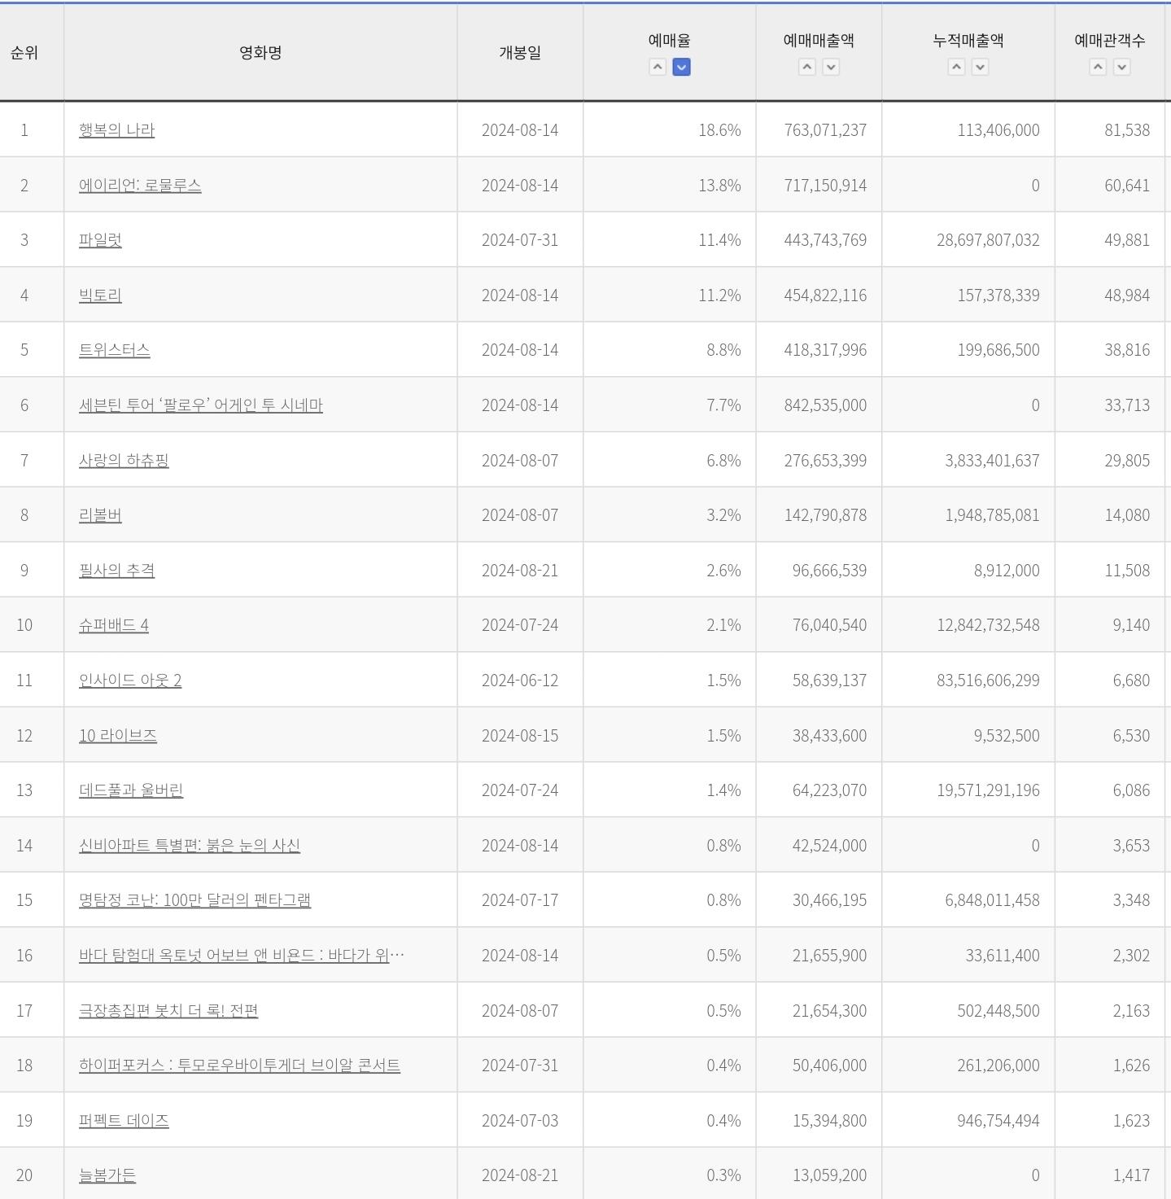
Task: Sort 예매관객수 ascending arrow
Action: coord(1099,68)
